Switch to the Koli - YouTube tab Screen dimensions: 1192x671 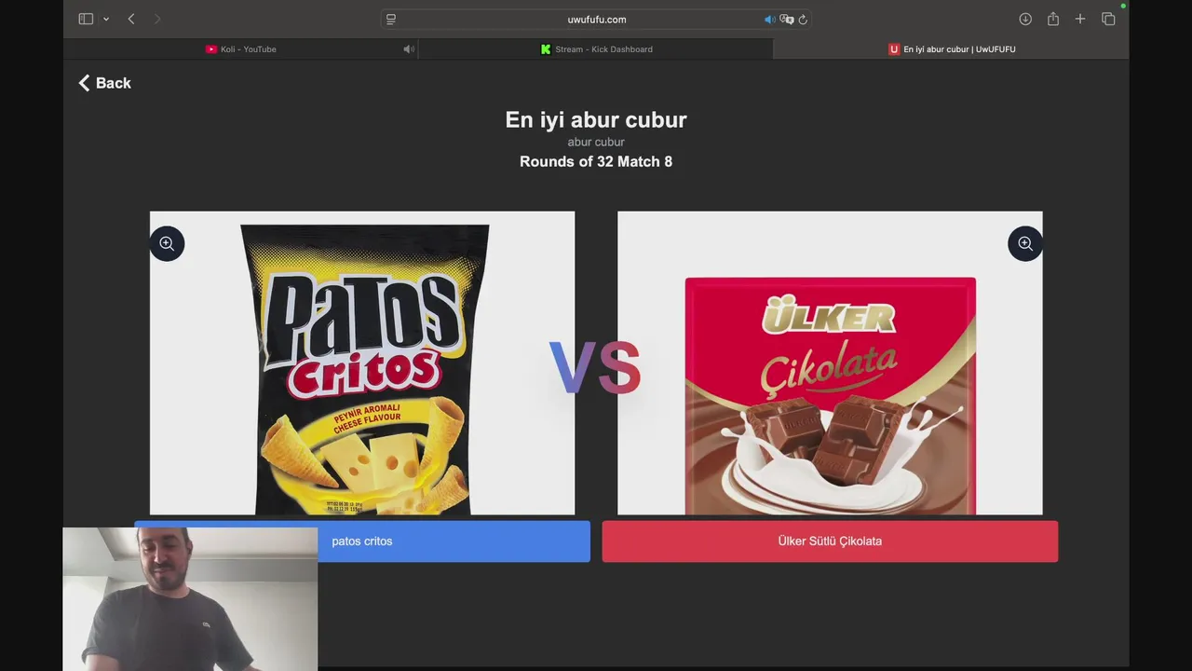tap(240, 49)
